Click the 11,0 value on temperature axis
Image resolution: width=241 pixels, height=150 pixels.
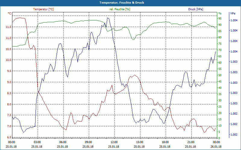8,38
